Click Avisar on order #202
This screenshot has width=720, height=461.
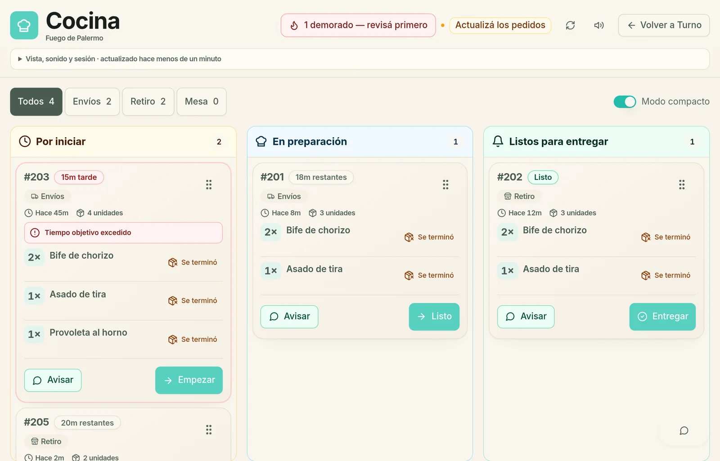(526, 317)
